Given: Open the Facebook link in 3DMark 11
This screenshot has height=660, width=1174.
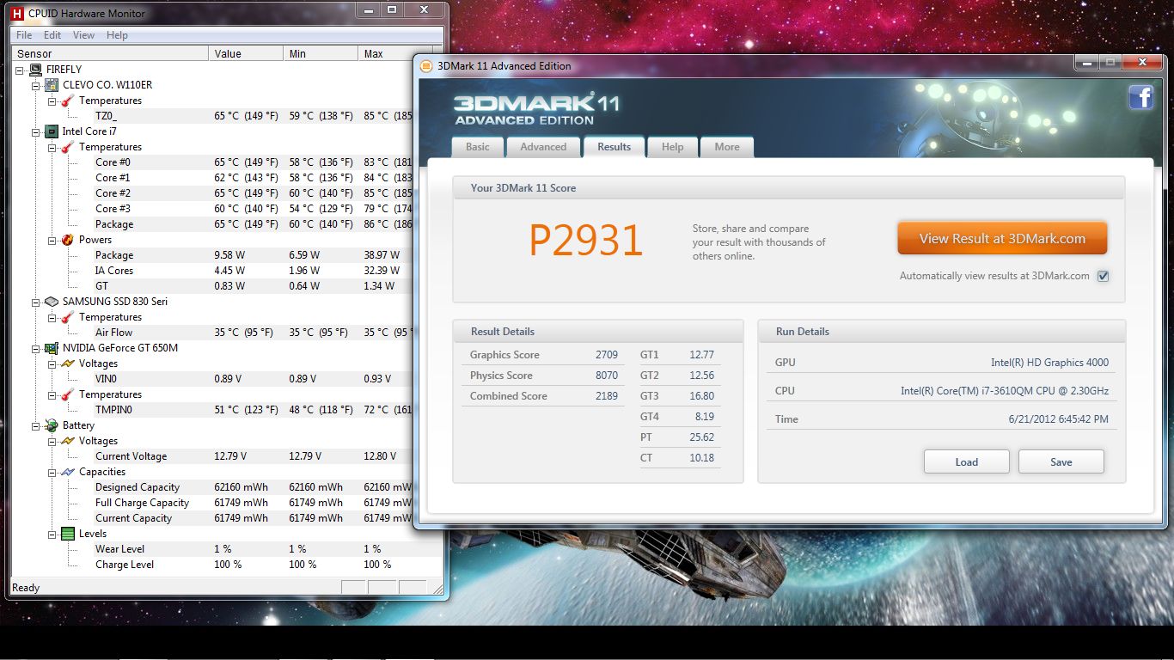Looking at the screenshot, I should point(1141,98).
